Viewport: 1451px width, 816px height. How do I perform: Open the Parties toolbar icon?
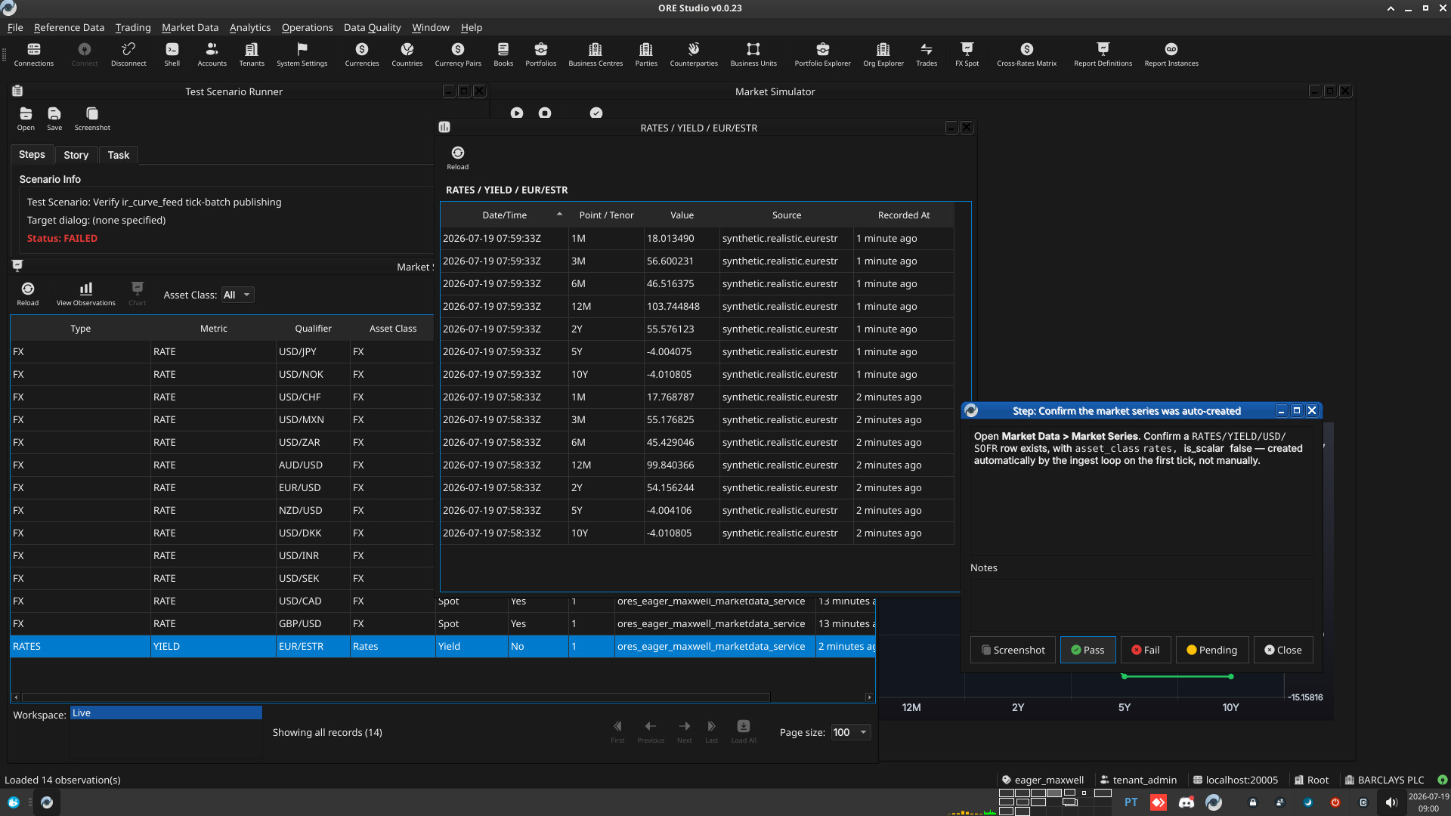646,54
